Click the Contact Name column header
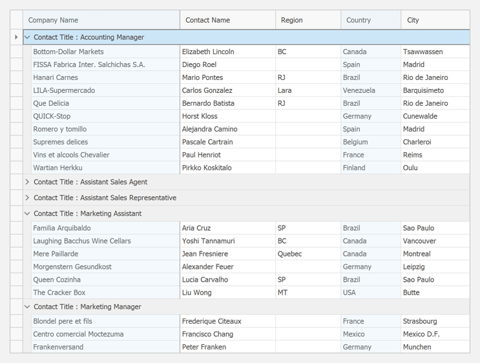Image resolution: width=480 pixels, height=363 pixels. click(227, 20)
